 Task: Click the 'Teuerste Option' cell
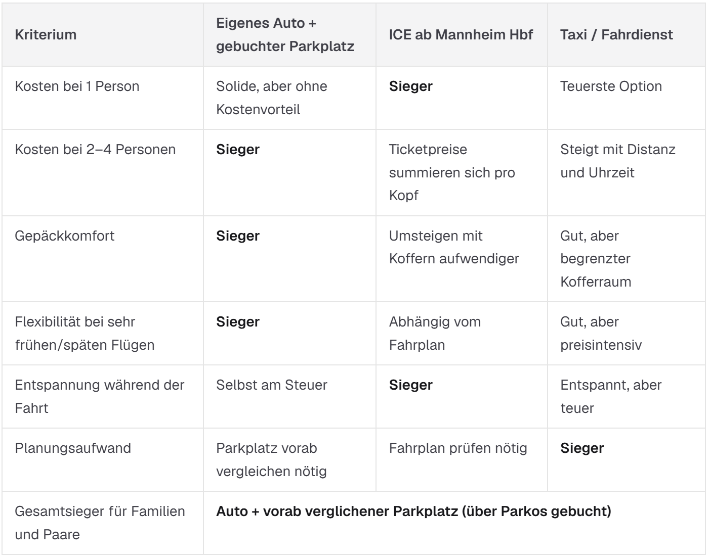(611, 86)
